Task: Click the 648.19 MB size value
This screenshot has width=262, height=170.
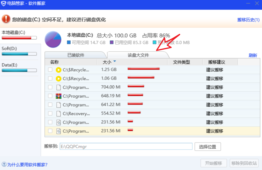Action: (x=111, y=96)
